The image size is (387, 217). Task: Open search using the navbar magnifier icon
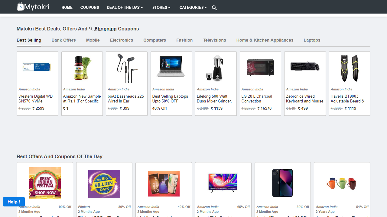tap(214, 8)
